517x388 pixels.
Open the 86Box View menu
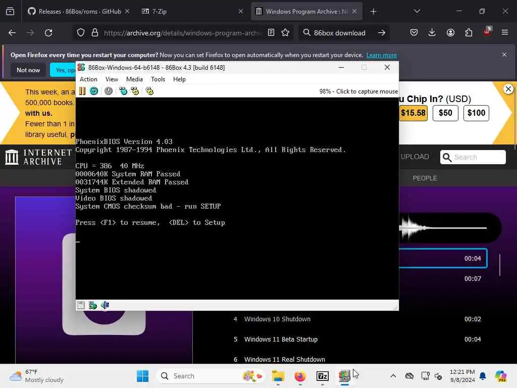(112, 79)
